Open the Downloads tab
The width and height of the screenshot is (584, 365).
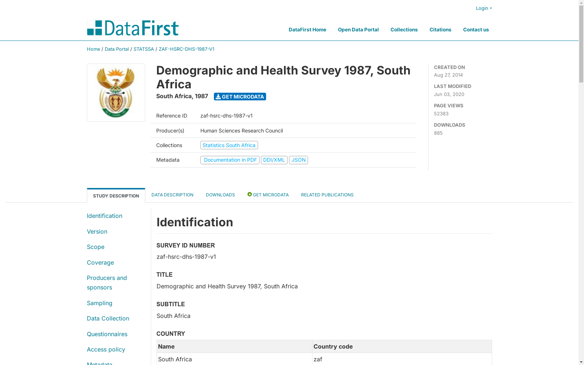[x=220, y=195]
